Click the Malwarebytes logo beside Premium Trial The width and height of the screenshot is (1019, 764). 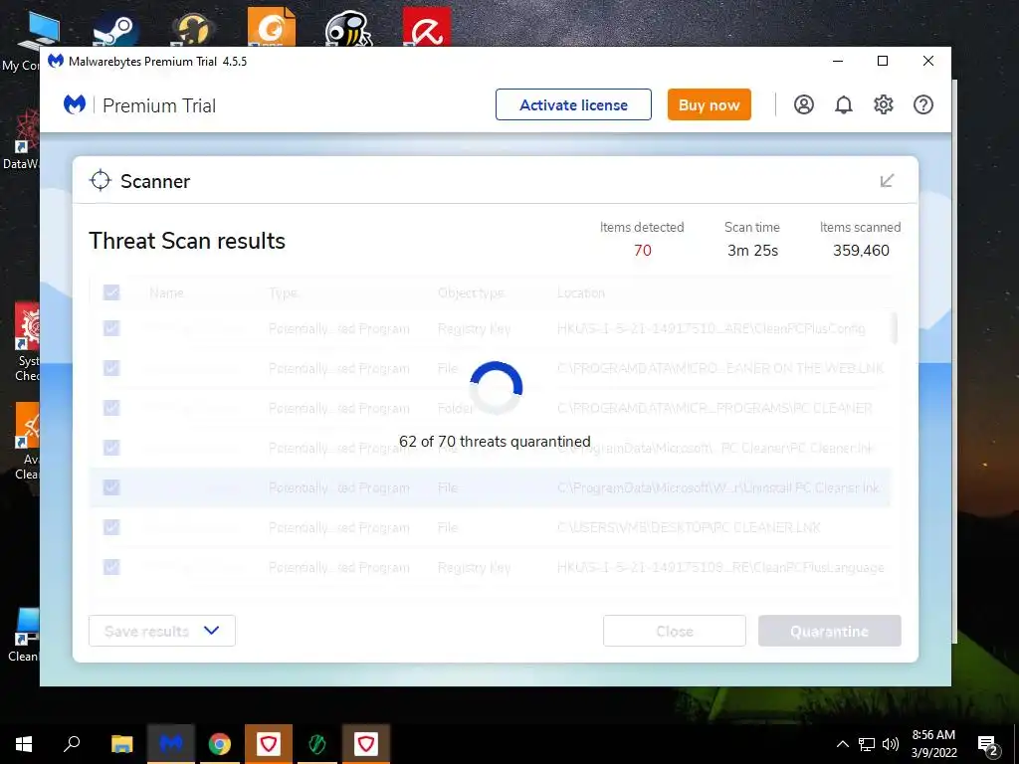pos(75,104)
